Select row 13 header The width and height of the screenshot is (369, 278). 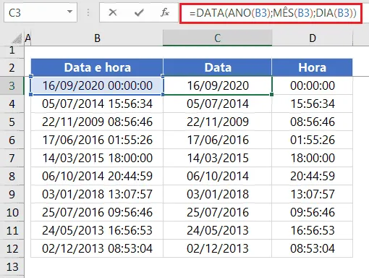12,267
